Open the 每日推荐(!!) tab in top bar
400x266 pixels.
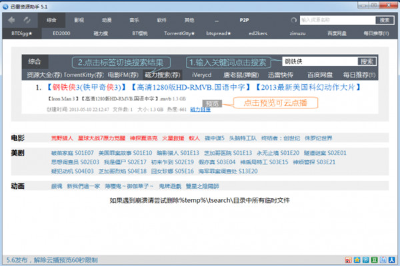coord(376,33)
